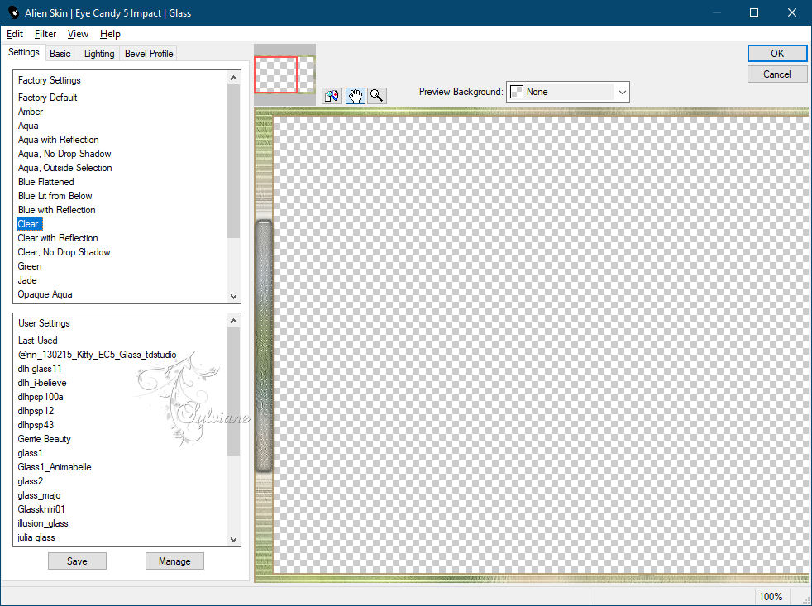Select dlhpsp12 user setting
The height and width of the screenshot is (606, 812).
[36, 411]
